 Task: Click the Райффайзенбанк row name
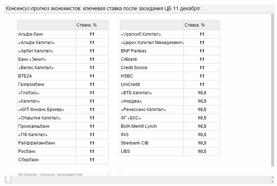(37, 143)
